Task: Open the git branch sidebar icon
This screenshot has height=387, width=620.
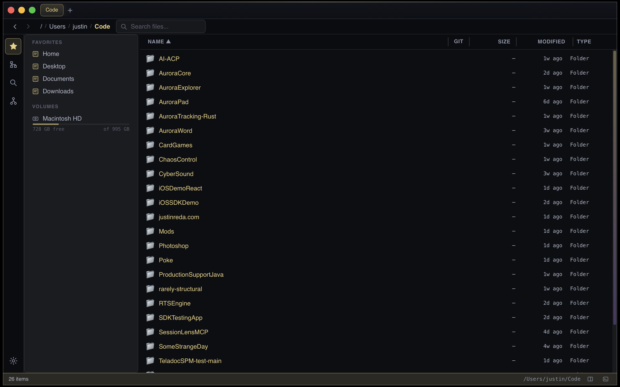Action: [13, 101]
